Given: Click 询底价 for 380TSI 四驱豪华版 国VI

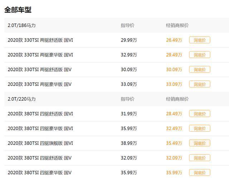Looking at the screenshot, I should 200,129.
